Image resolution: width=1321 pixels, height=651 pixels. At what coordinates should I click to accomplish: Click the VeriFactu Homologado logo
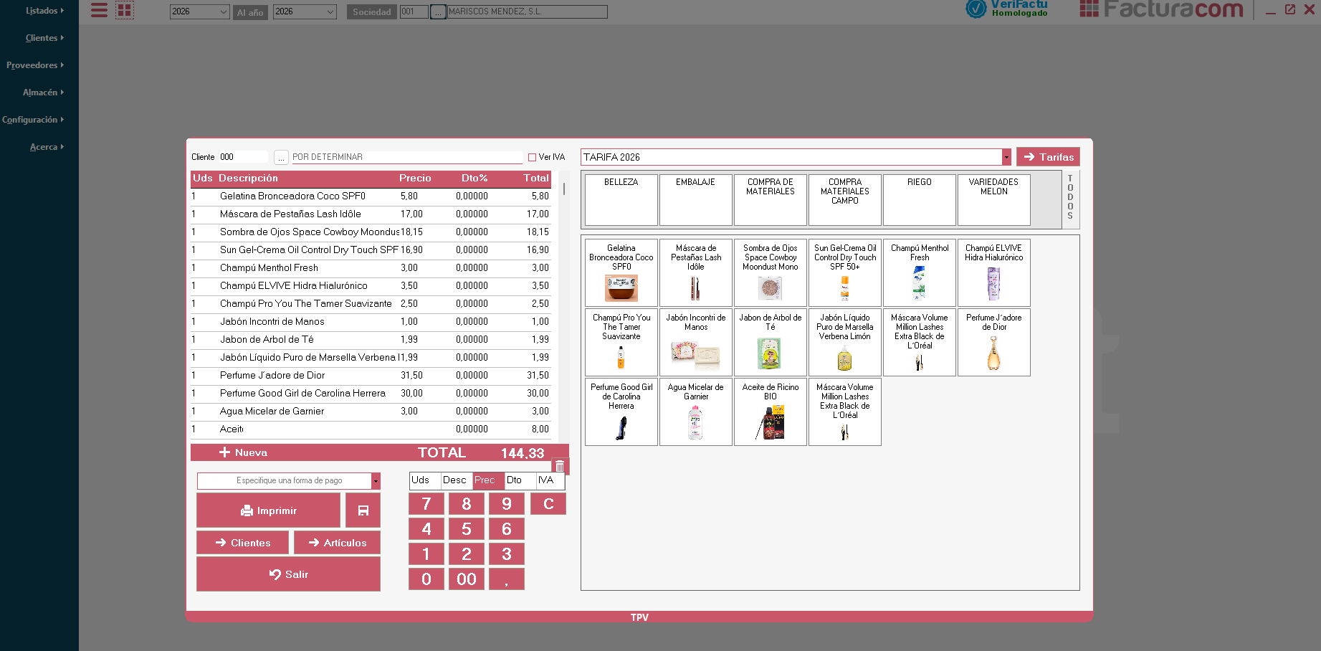1007,9
